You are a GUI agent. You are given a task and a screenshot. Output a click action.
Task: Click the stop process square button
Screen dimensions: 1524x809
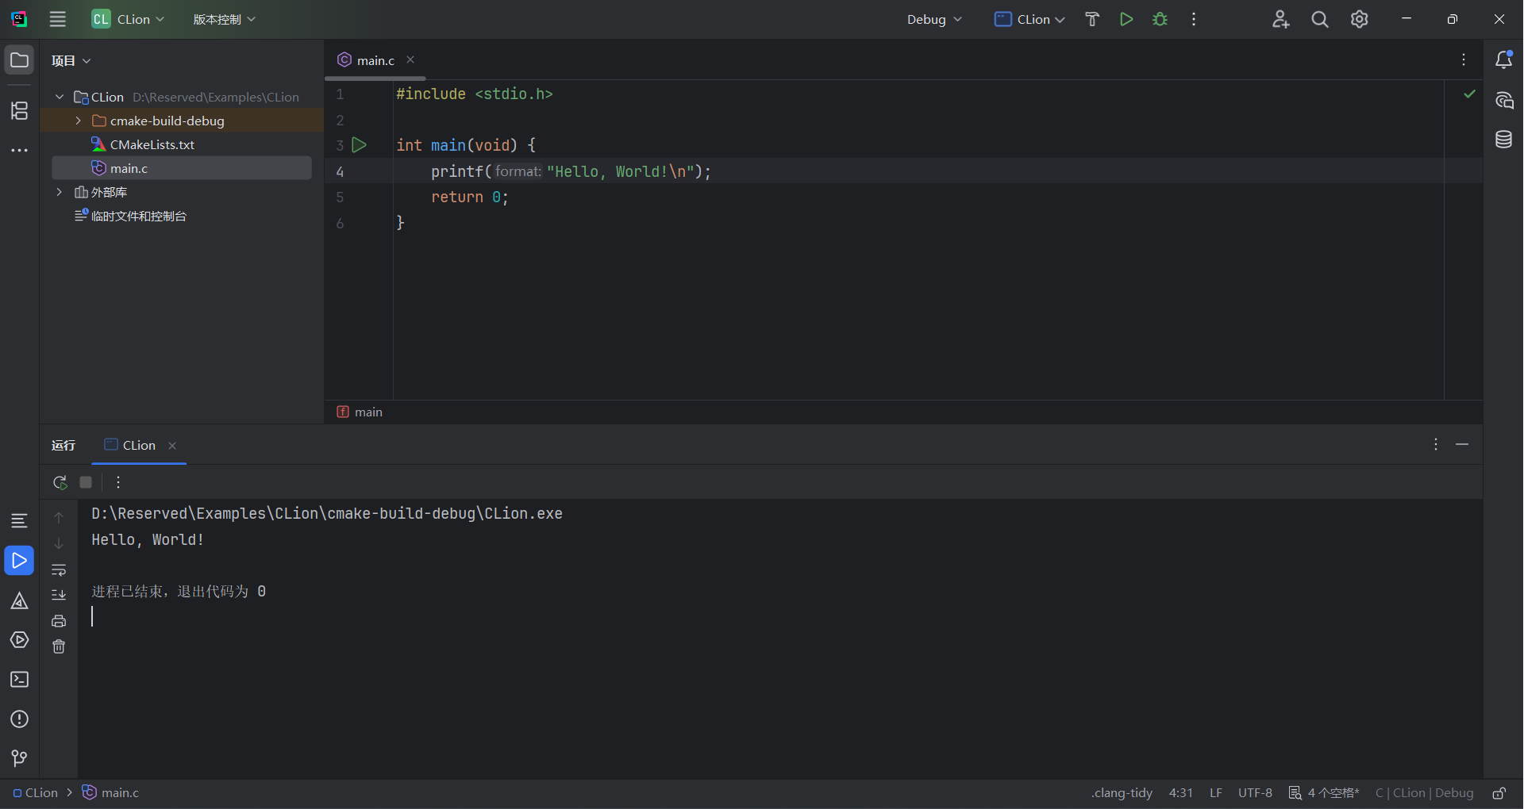tap(86, 482)
